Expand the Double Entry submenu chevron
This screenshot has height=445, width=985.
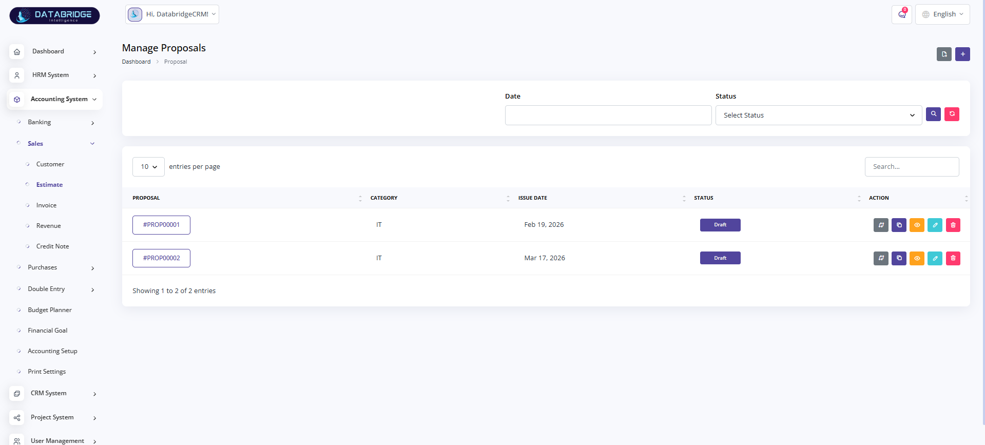[x=93, y=290]
